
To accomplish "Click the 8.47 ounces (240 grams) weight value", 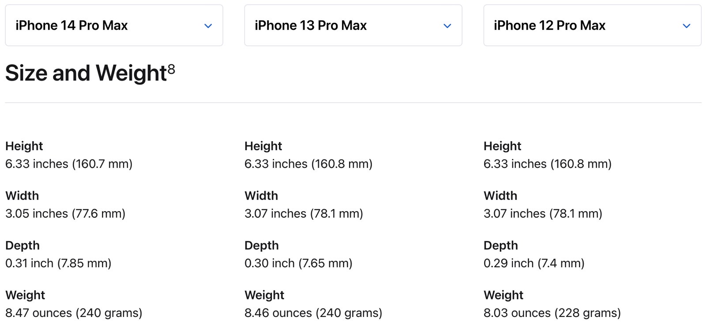I will click(x=74, y=313).
